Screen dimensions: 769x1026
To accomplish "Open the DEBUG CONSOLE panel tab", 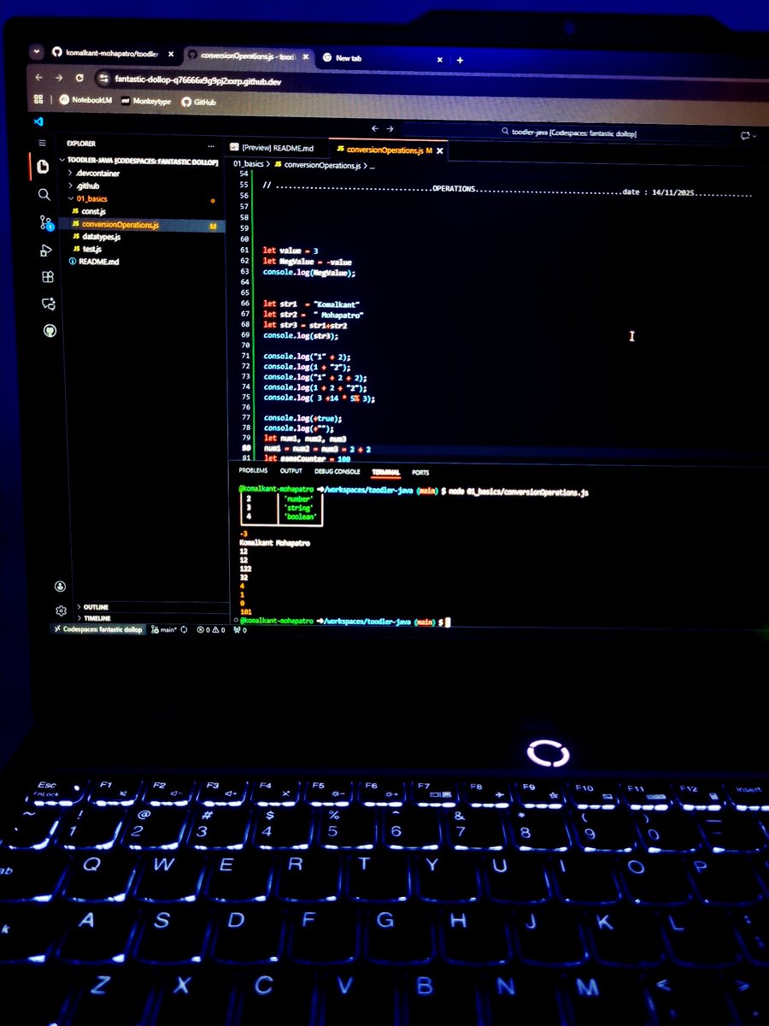I will point(337,471).
